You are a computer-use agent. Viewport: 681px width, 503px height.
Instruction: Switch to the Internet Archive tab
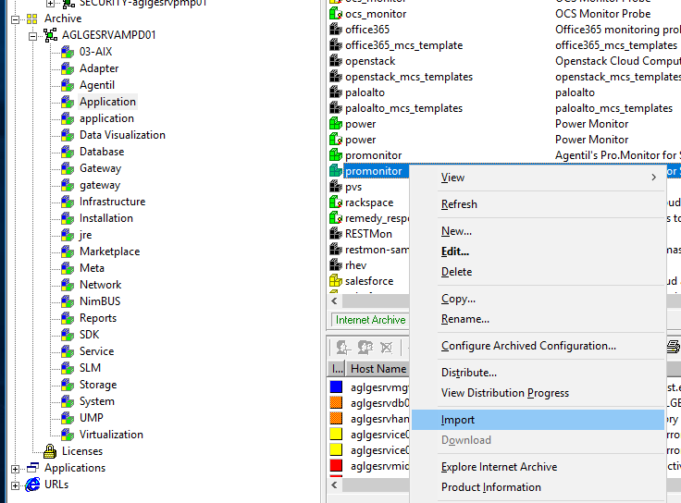pos(370,320)
